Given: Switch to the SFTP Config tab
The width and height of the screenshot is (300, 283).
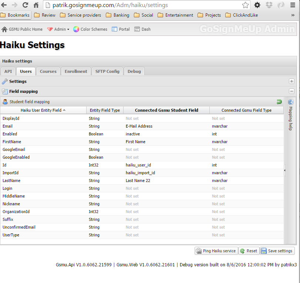Looking at the screenshot, I should tap(107, 71).
